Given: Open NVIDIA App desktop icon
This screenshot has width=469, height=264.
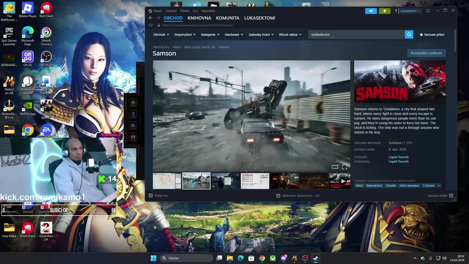Looking at the screenshot, I should [x=28, y=107].
